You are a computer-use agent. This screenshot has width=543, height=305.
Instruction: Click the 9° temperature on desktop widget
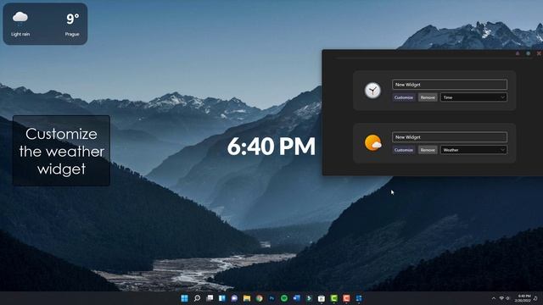[x=73, y=19]
